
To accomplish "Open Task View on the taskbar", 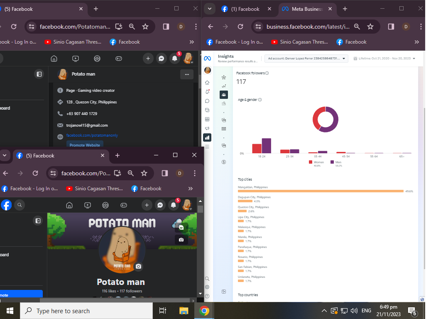I will point(162,311).
